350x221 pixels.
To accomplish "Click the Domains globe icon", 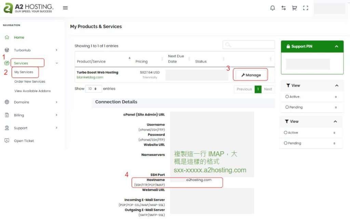I will 7,102.
